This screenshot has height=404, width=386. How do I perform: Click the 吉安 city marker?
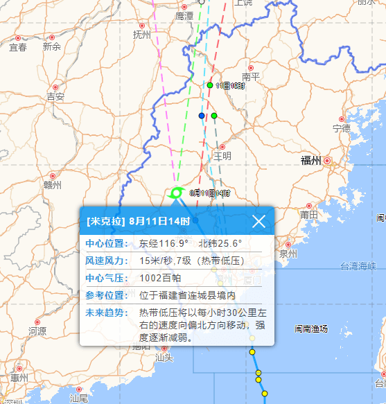55,87
